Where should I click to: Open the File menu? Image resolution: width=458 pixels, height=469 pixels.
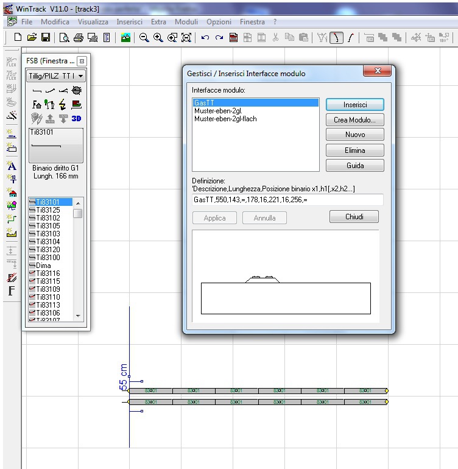coord(27,22)
